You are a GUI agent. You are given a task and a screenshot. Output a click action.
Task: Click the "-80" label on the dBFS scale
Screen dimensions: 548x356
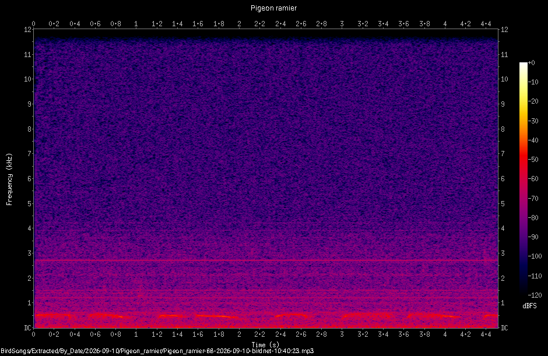tap(533, 218)
